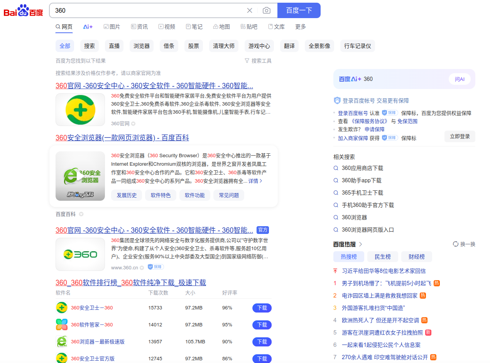Click the 新 tag beside 游客在洪崖洞遭红衣女子拉拽拍照
490x363 pixels.
428,333
